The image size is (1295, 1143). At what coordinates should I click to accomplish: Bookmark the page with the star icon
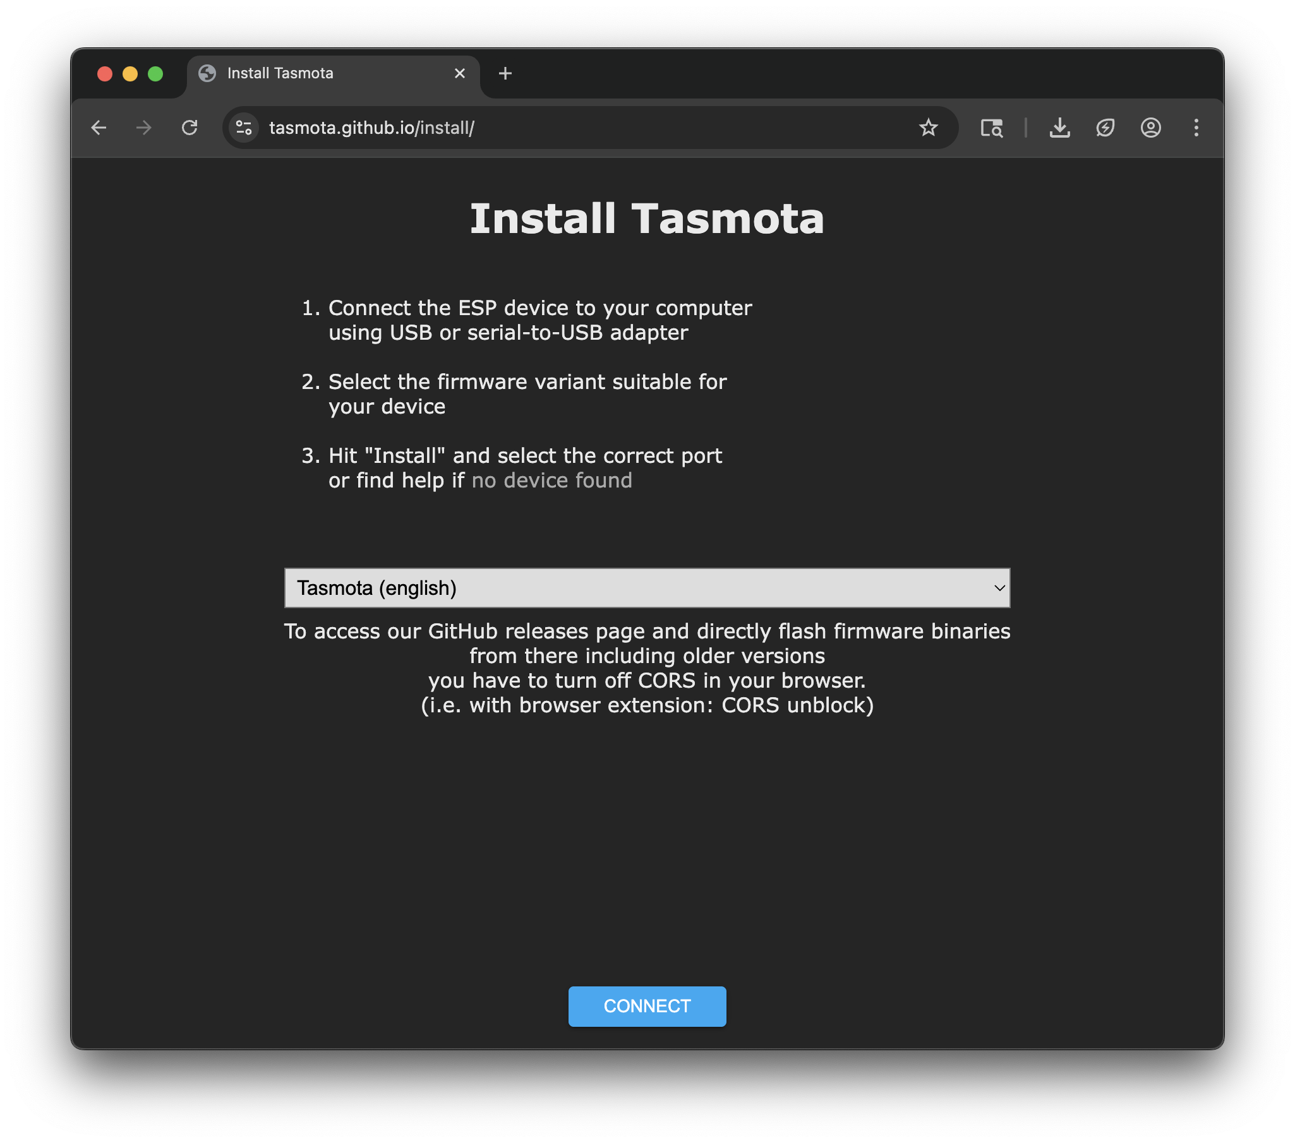(x=928, y=128)
